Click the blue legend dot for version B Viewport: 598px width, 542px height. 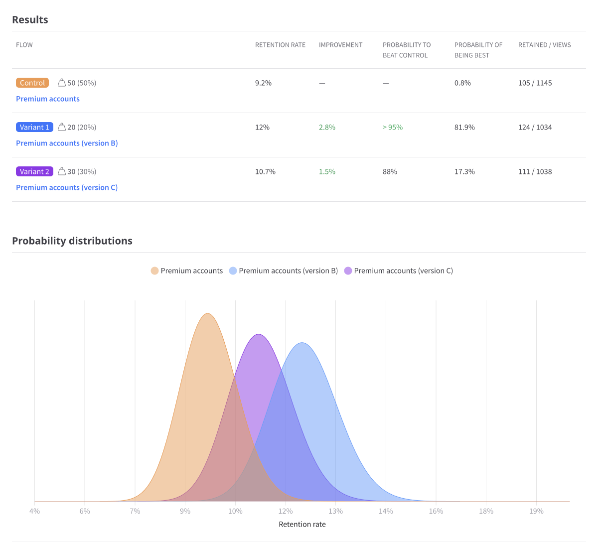[233, 271]
